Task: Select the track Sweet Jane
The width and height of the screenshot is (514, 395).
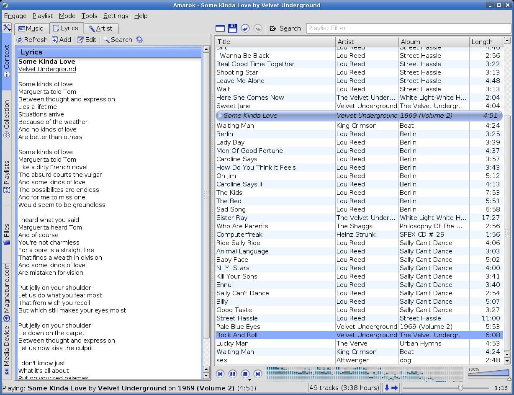Action: [360, 106]
